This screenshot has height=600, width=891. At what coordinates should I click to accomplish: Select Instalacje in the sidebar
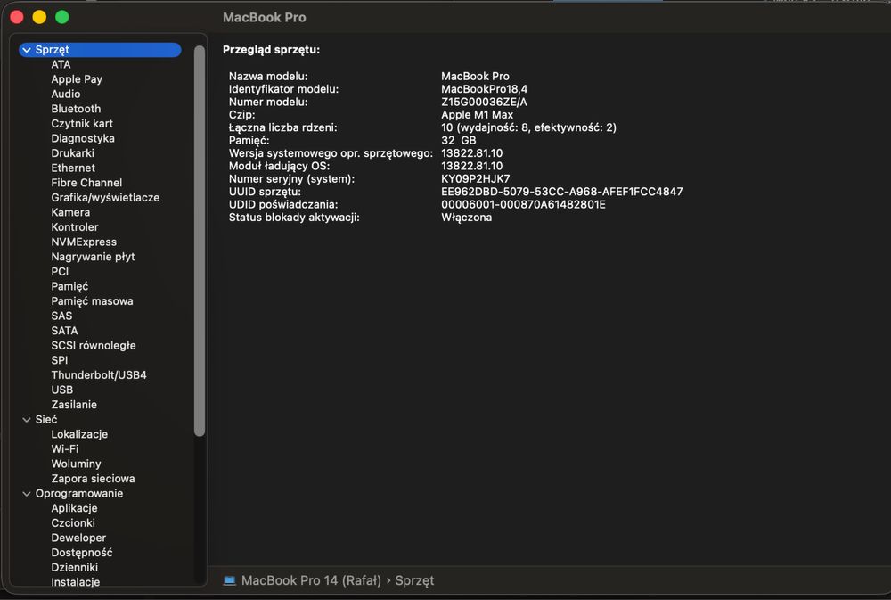tap(75, 582)
